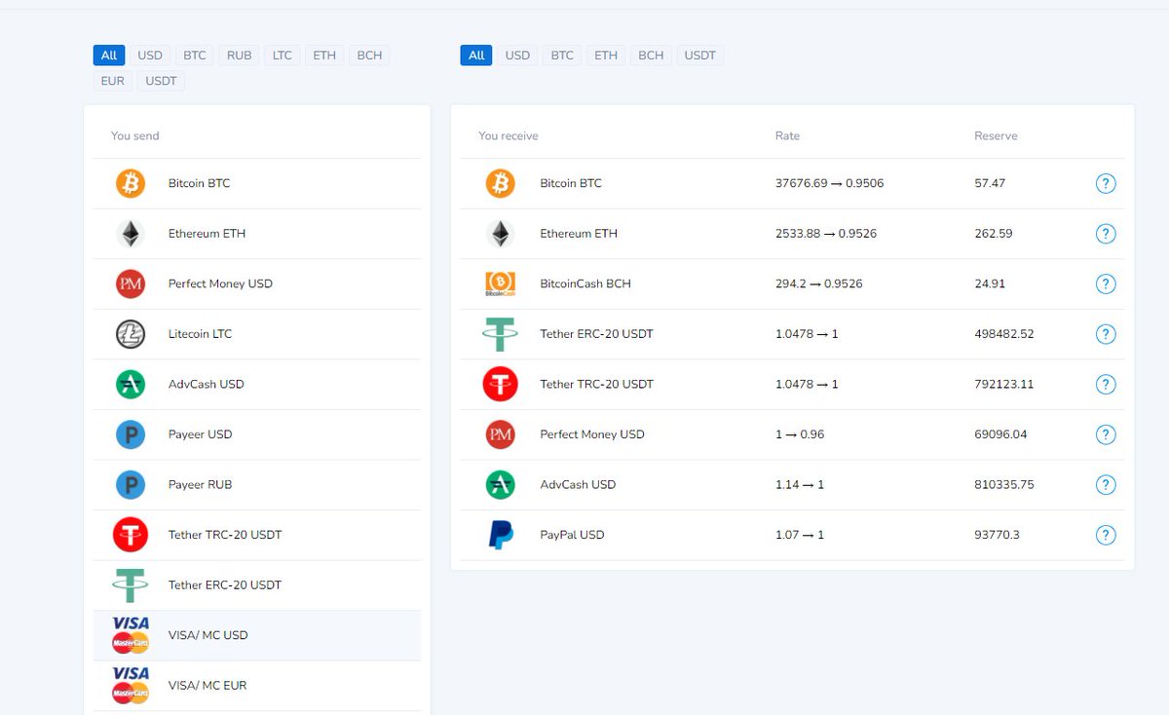Choose PayPal USD label to receive
1169x715 pixels.
tap(573, 535)
